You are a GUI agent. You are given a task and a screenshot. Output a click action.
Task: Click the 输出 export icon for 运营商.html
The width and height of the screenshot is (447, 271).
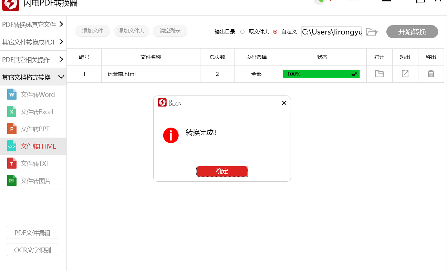[x=405, y=74]
